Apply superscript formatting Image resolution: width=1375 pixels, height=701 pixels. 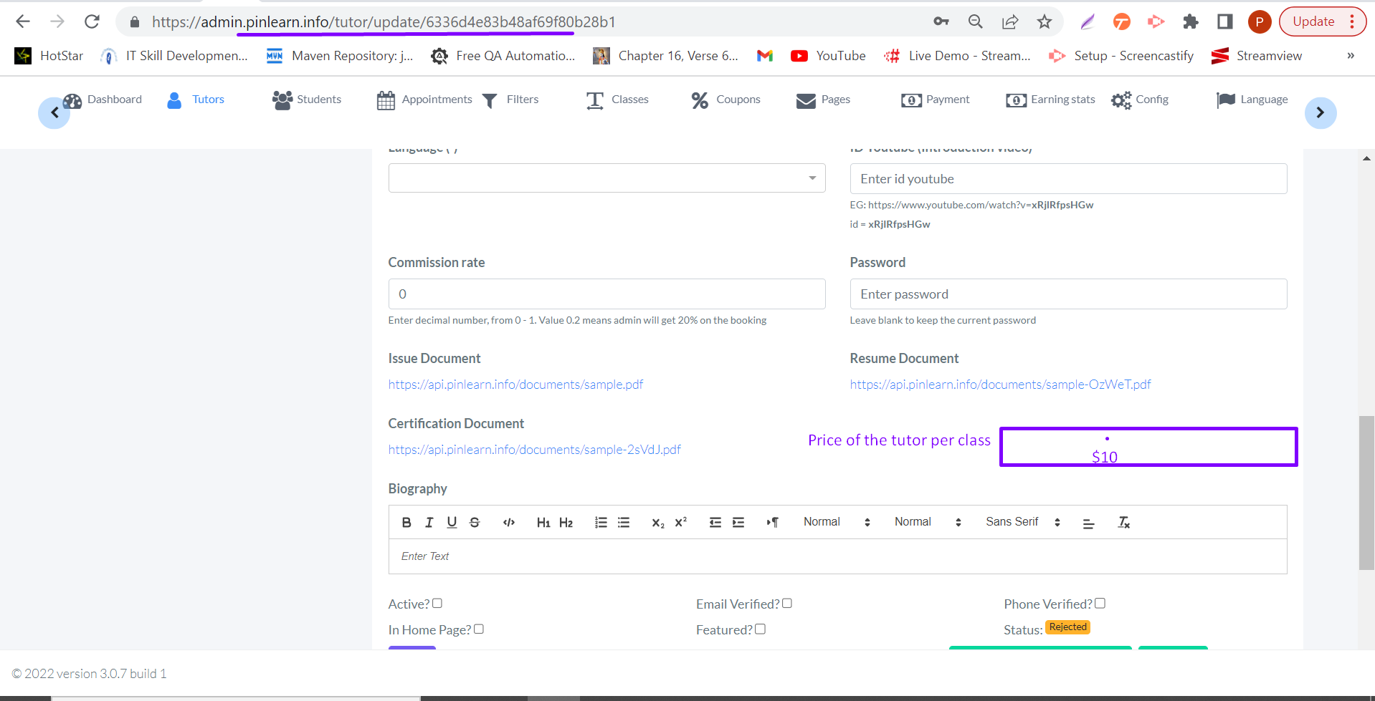coord(681,523)
